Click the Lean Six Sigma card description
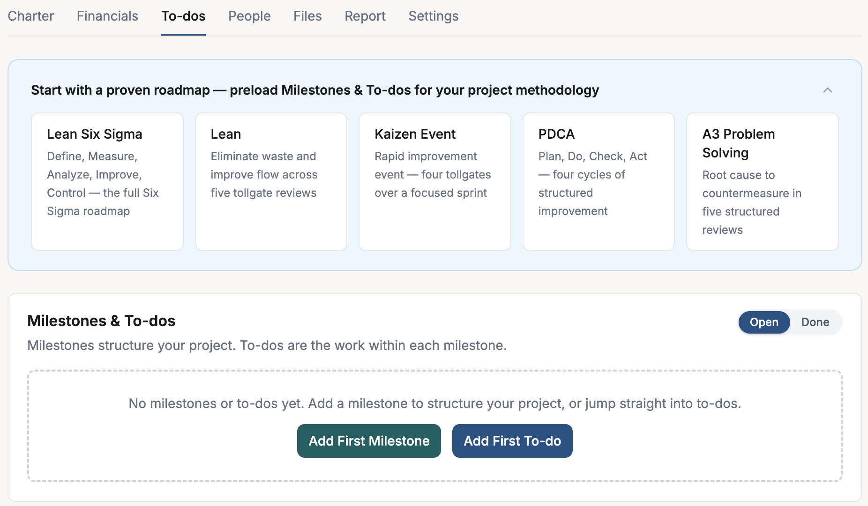The width and height of the screenshot is (868, 506). pyautogui.click(x=103, y=184)
